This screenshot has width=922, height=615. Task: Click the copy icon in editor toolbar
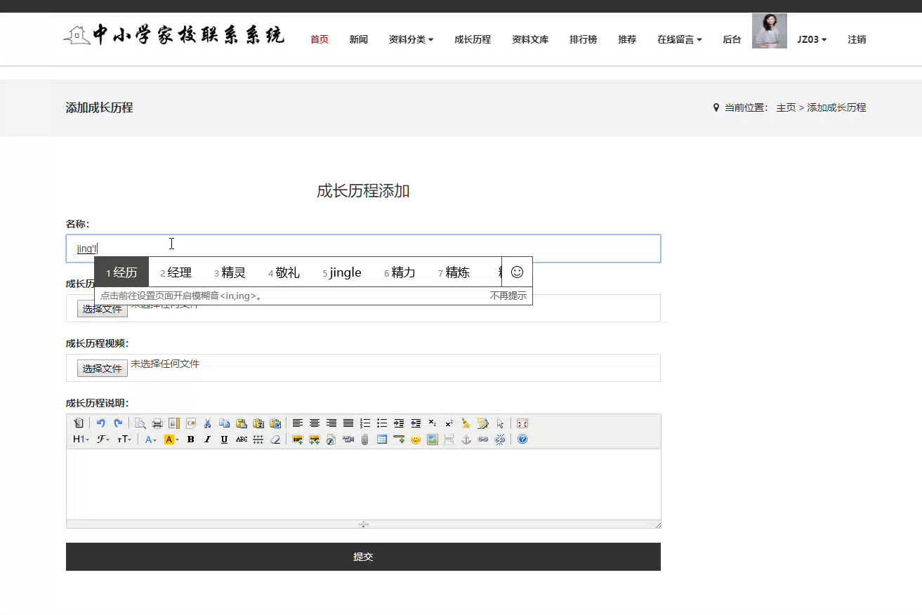pyautogui.click(x=225, y=423)
